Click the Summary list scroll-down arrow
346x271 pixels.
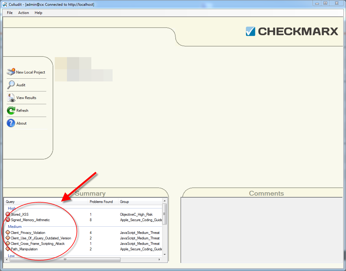click(x=165, y=255)
